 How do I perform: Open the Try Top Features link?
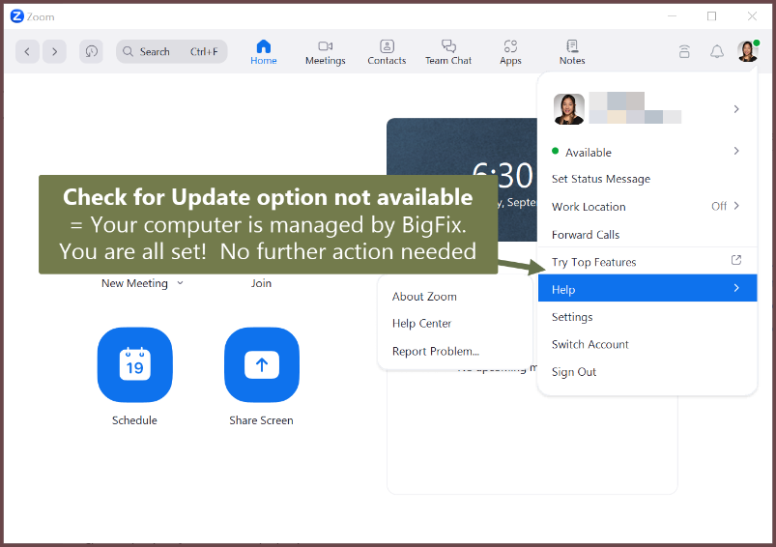tap(593, 262)
